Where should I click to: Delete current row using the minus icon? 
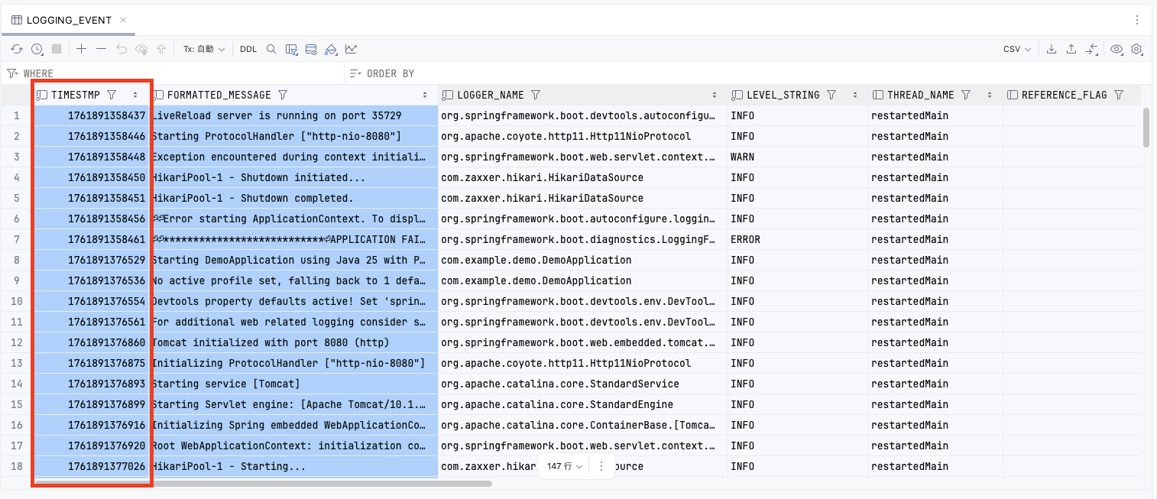click(100, 48)
